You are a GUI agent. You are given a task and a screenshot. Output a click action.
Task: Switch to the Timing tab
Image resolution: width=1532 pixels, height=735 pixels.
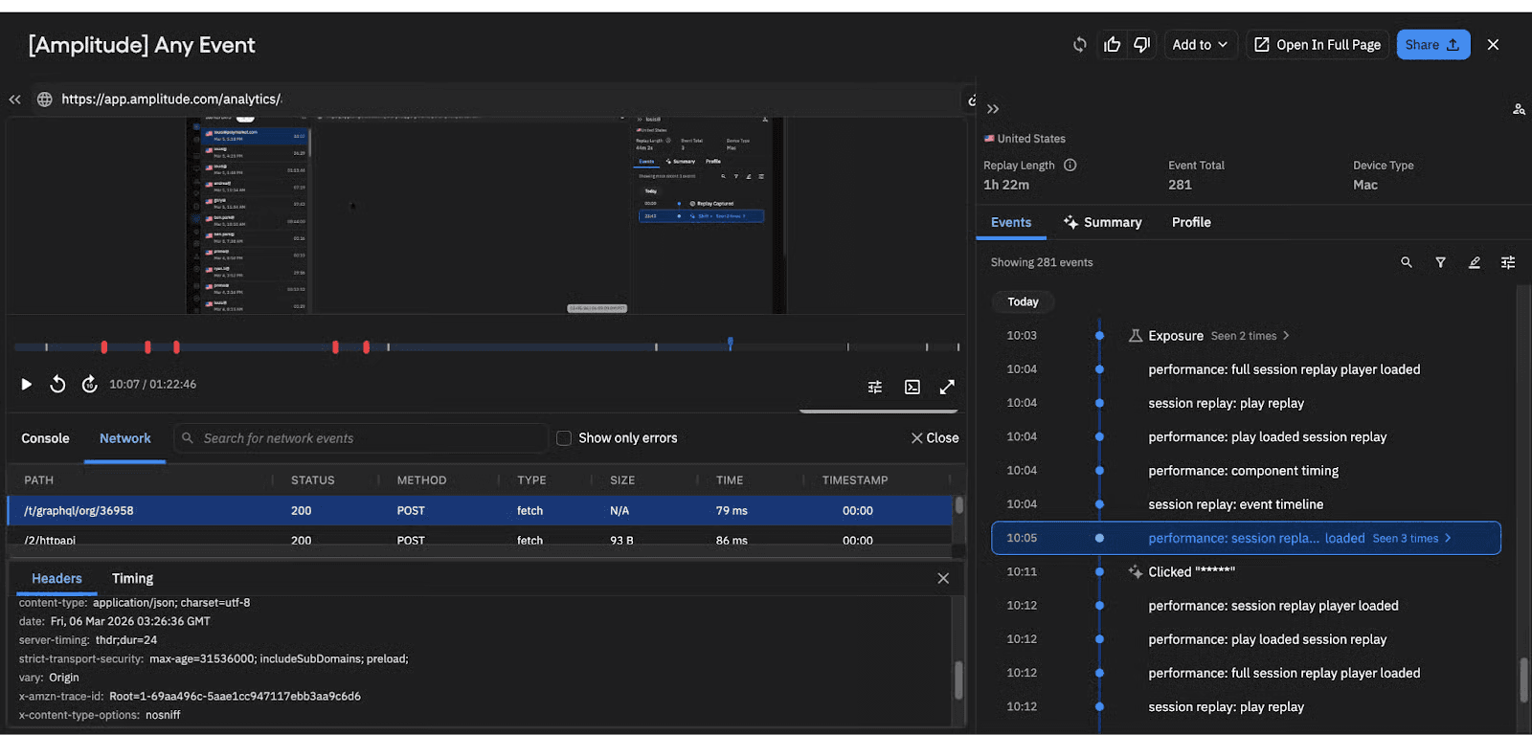(132, 578)
